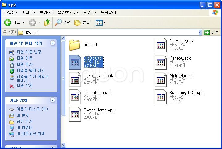
Task: Click the Samsung_POP.apk file name
Action: (187, 93)
